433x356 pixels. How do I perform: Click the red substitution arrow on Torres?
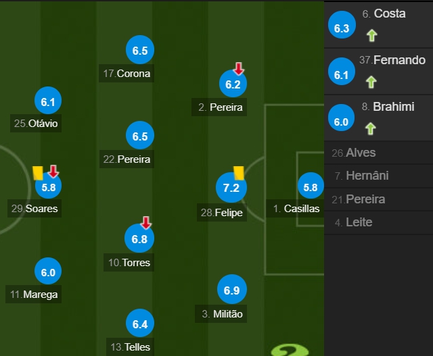[x=146, y=223]
